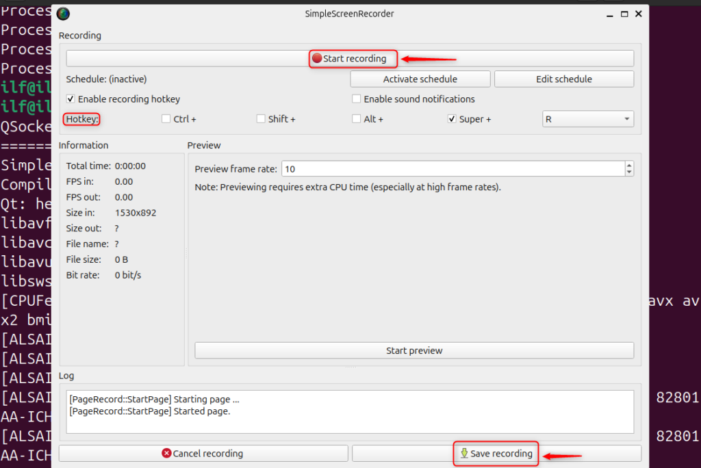The image size is (701, 468).
Task: Open the Edit schedule dialog
Action: 563,79
